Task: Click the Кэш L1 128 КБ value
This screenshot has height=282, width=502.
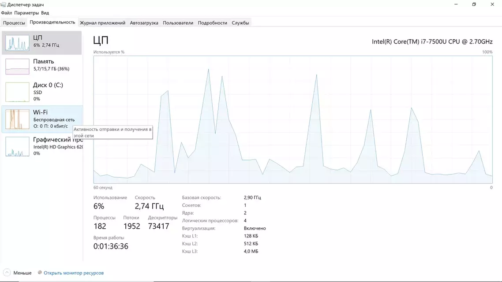Action: point(251,236)
